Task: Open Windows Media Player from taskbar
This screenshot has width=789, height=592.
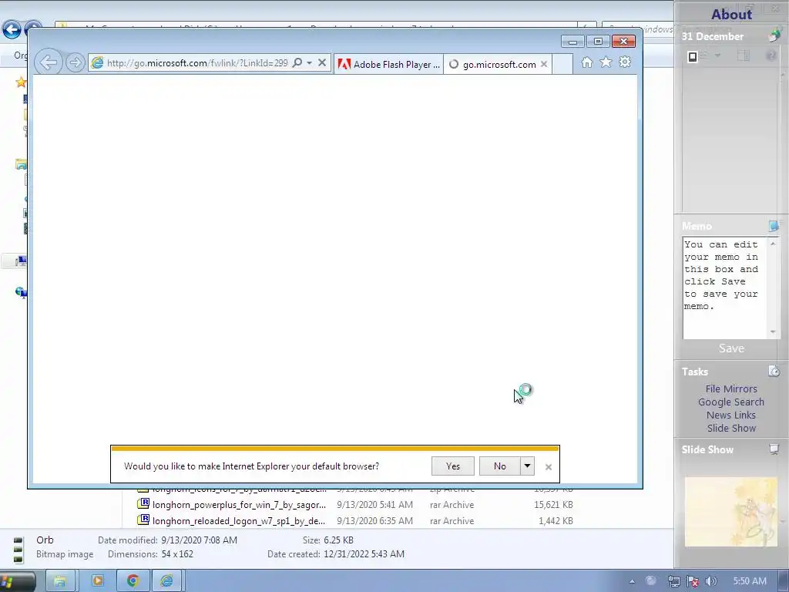Action: [98, 581]
